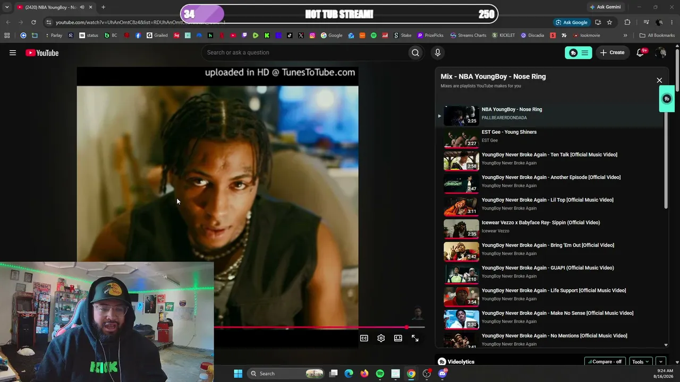Open the Parlay bookmark

(53, 36)
